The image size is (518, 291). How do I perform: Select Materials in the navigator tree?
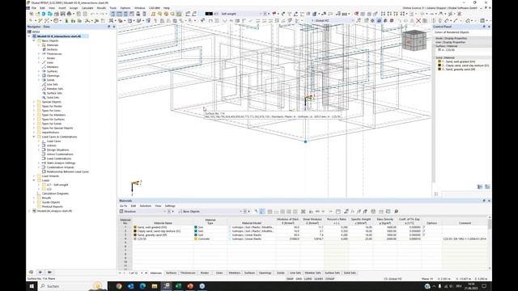[x=52, y=45]
